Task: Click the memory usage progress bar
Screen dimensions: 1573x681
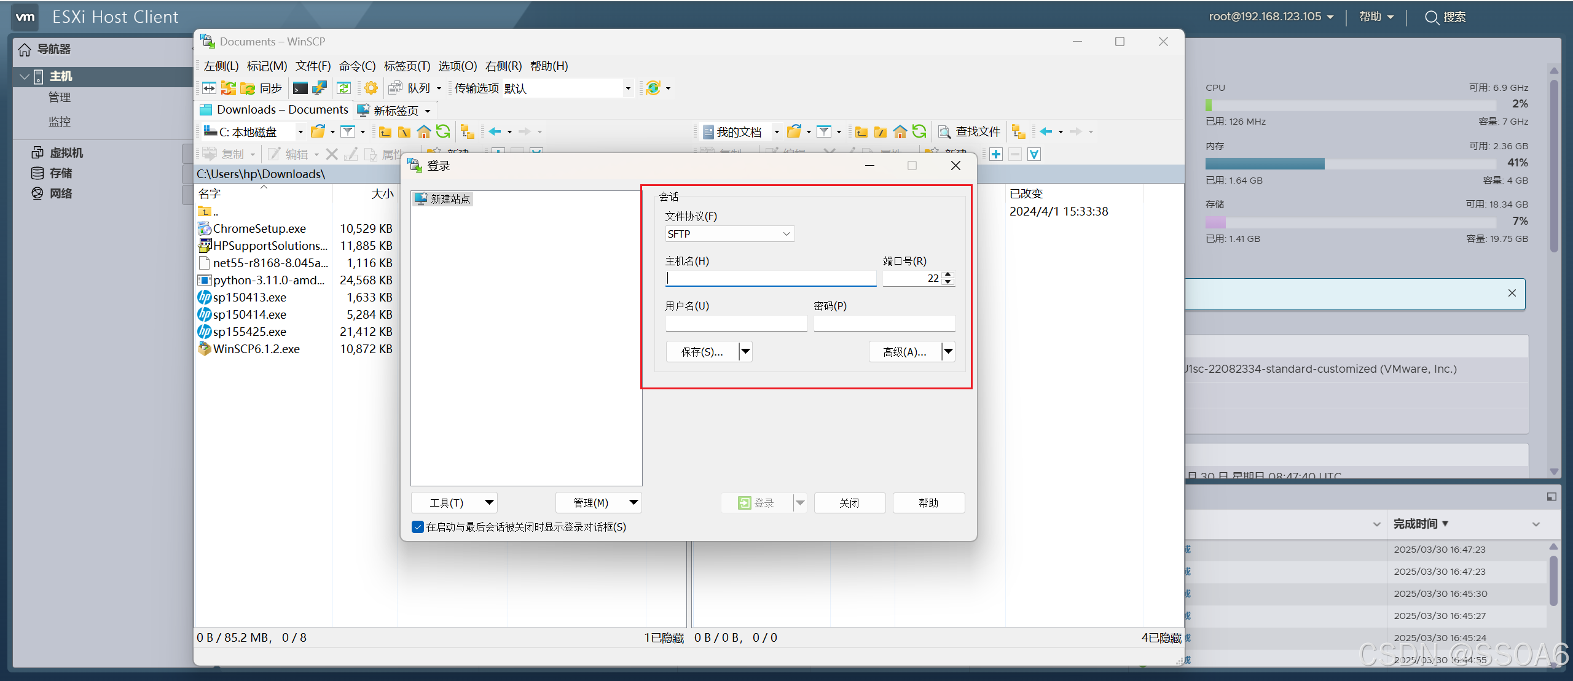Action: (x=1350, y=163)
